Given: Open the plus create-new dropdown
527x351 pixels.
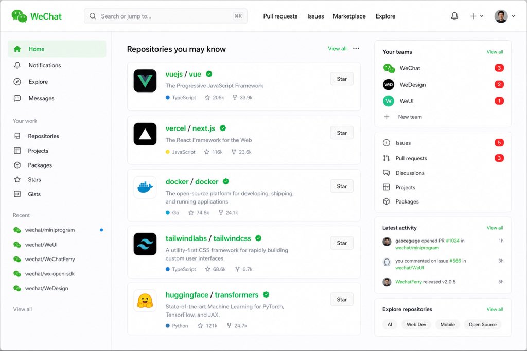Looking at the screenshot, I should 477,16.
